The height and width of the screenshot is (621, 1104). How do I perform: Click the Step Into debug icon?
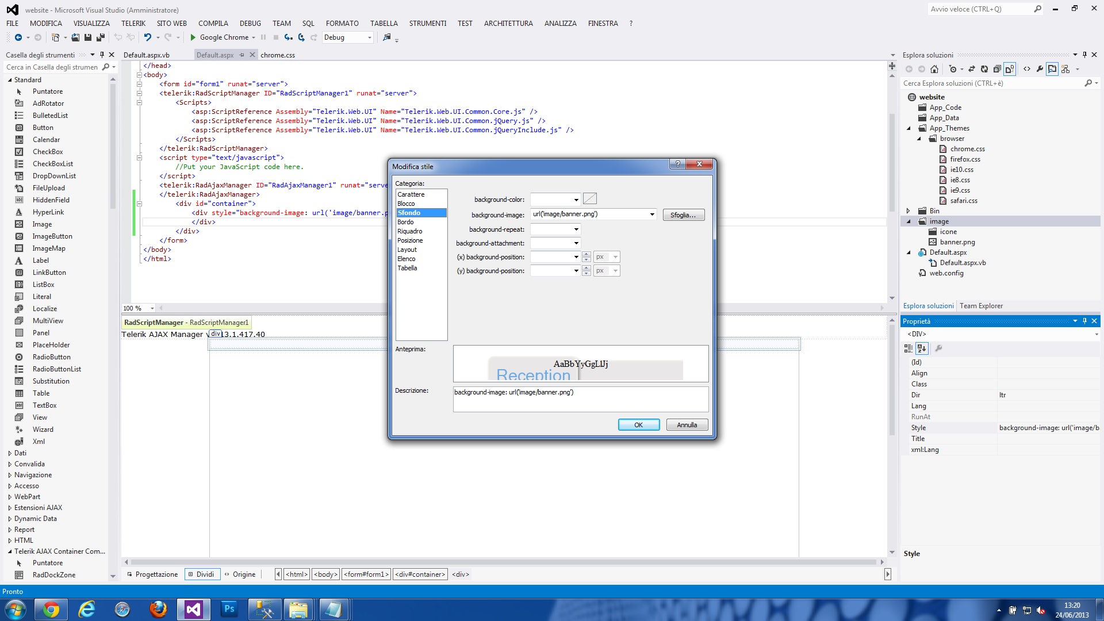click(288, 37)
